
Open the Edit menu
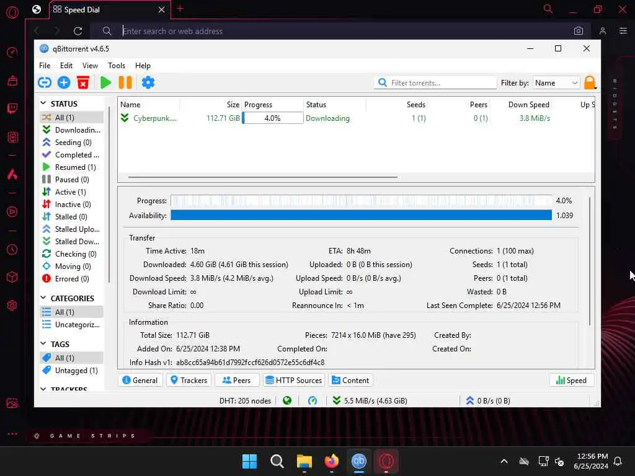[66, 66]
